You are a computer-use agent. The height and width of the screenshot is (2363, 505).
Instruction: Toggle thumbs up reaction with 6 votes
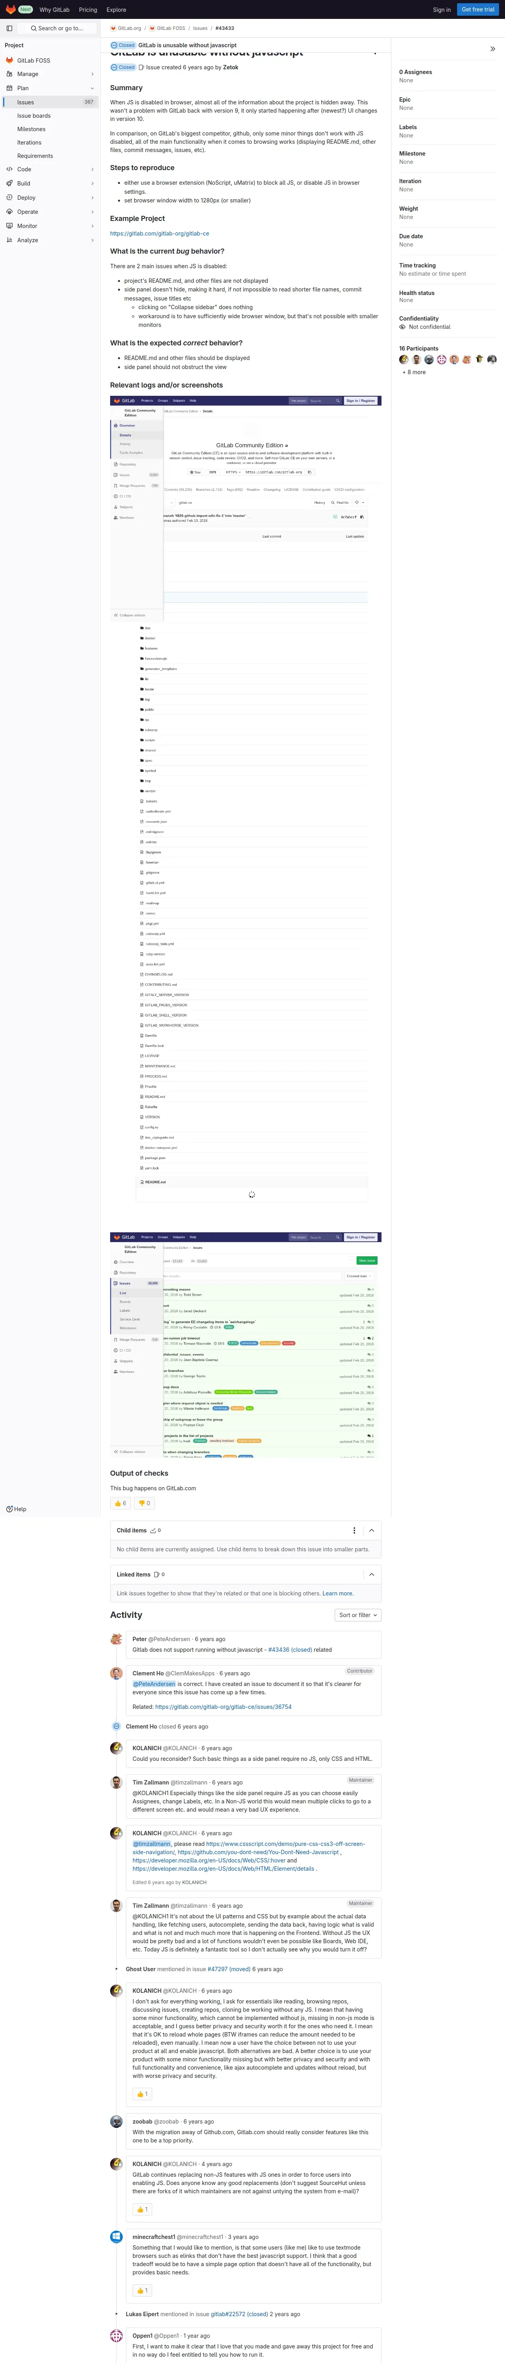click(120, 1504)
